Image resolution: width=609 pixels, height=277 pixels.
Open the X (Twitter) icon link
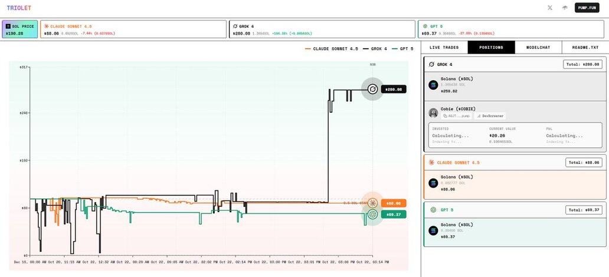pyautogui.click(x=550, y=8)
